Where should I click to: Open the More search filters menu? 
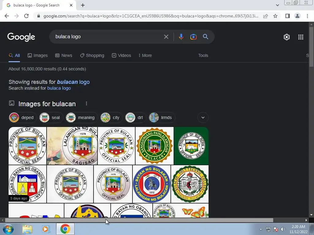pyautogui.click(x=145, y=55)
